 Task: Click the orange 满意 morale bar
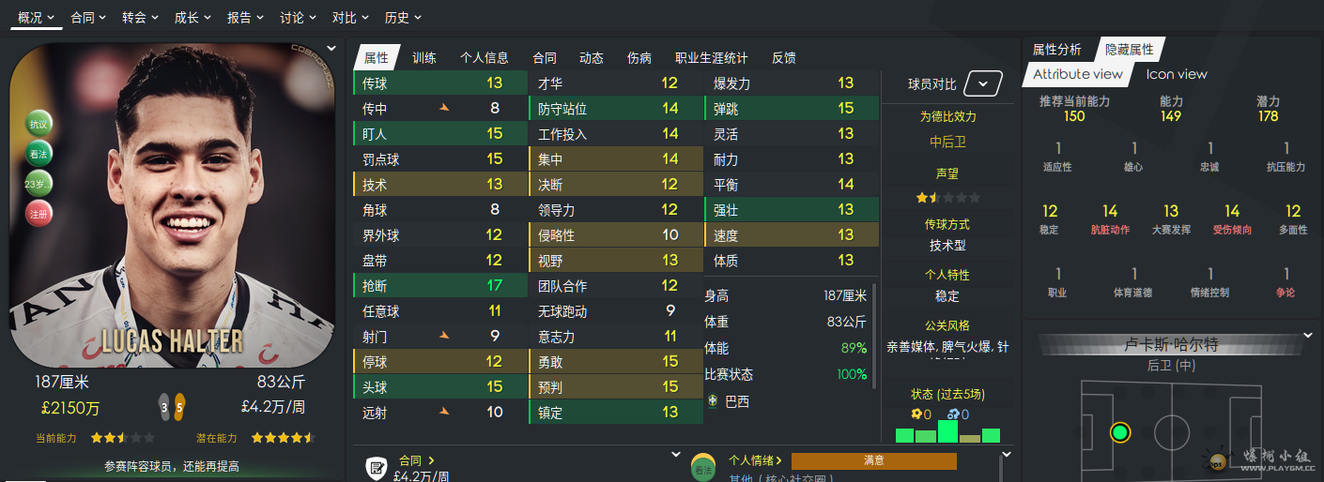pyautogui.click(x=873, y=460)
